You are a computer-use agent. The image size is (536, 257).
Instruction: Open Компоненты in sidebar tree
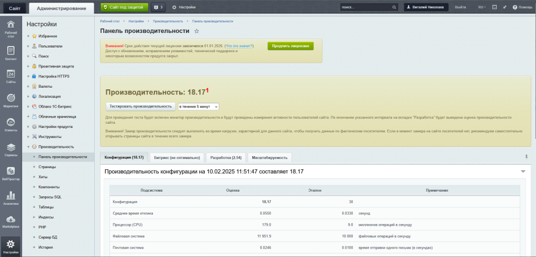click(x=49, y=187)
